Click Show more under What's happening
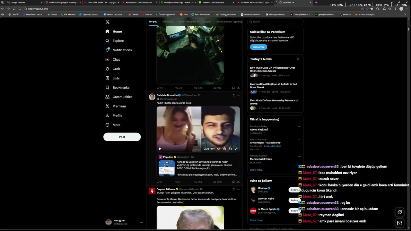This screenshot has width=411, height=231. point(256,170)
